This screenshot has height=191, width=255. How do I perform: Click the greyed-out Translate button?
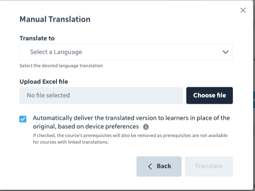(x=209, y=166)
